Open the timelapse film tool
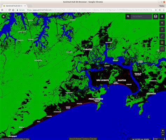This screenshot has width=166, height=140. pos(162,49)
